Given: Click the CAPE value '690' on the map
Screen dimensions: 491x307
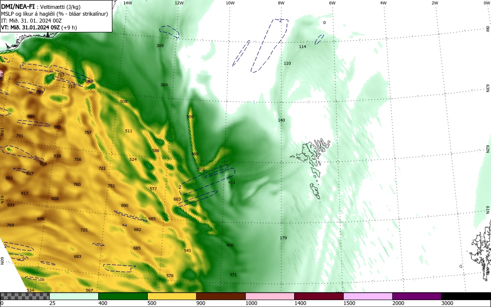Looking at the screenshot, I should coord(125,205).
